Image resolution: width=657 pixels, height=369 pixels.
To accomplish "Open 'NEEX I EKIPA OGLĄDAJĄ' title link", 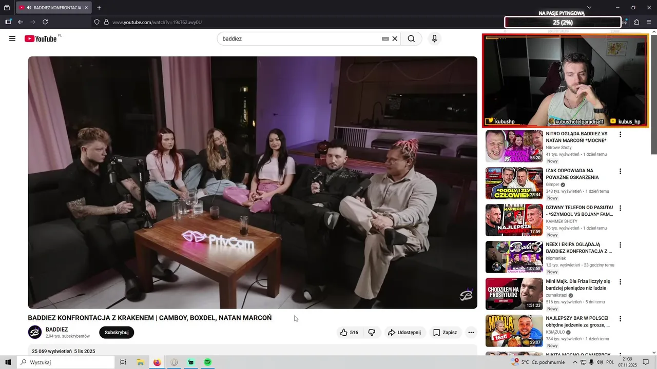I will (x=579, y=248).
